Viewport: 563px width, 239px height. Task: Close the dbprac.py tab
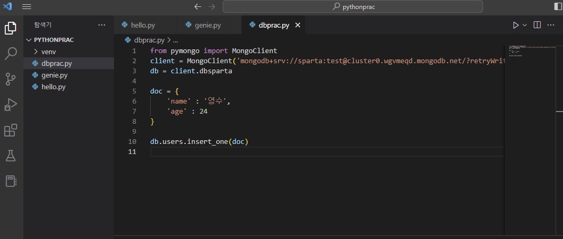(x=297, y=25)
